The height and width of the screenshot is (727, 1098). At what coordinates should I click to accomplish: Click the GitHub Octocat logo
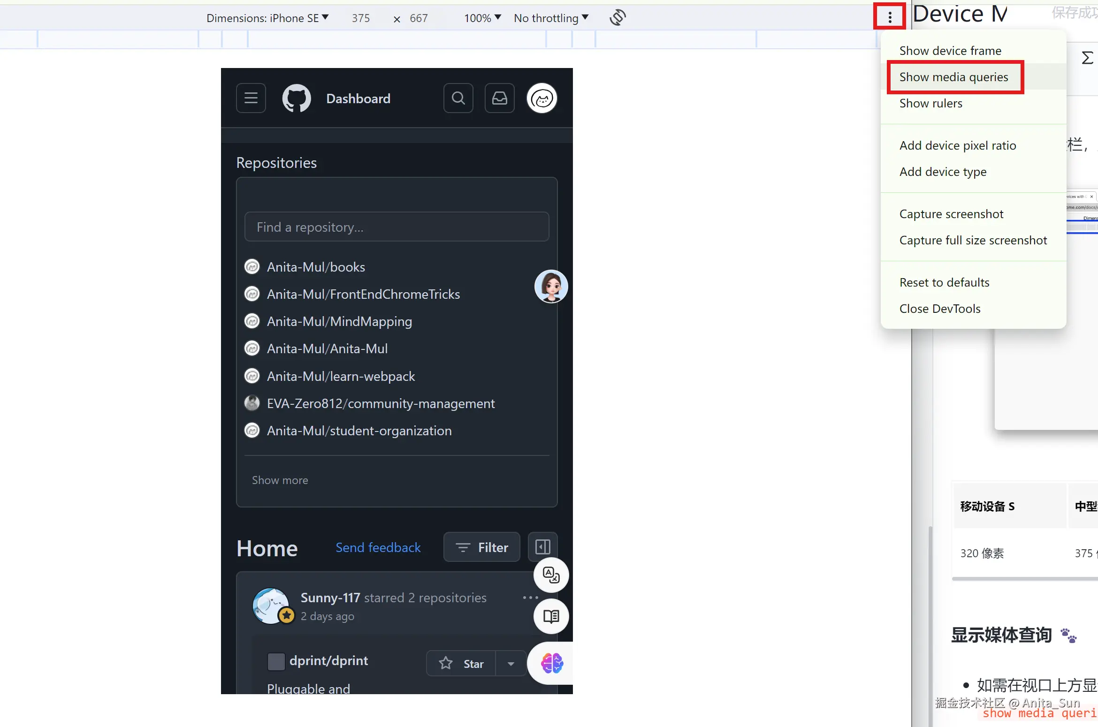(297, 98)
